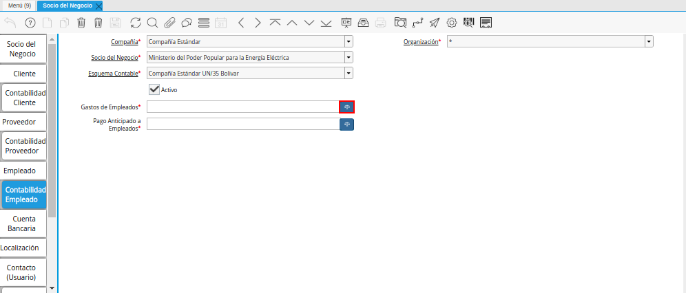Click the Pago Anticipado a Empleados input field
Screen dimensions: 686x293
point(243,124)
